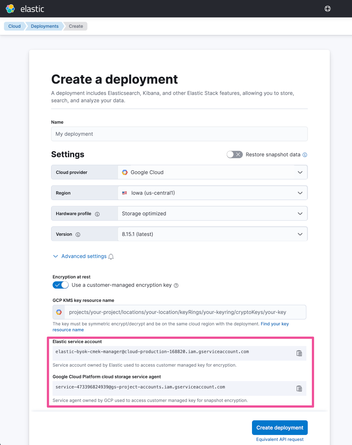Click the Google Cloud provider logo icon

[125, 172]
